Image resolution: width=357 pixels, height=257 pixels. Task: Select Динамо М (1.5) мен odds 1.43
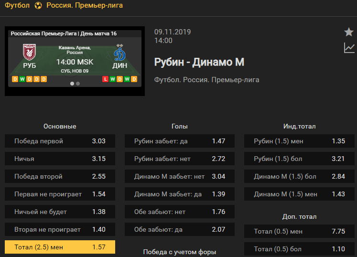(299, 194)
